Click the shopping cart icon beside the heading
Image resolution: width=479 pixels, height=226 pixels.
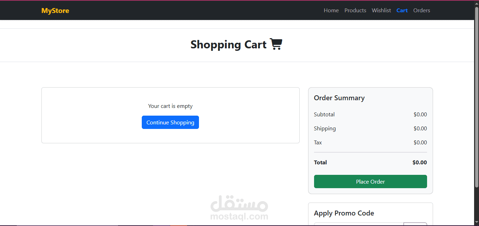point(276,44)
